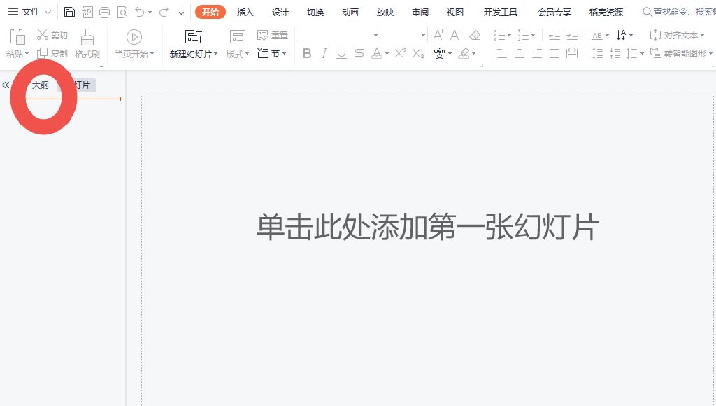The height and width of the screenshot is (406, 716).
Task: Click the Undo arrow icon
Action: [140, 11]
